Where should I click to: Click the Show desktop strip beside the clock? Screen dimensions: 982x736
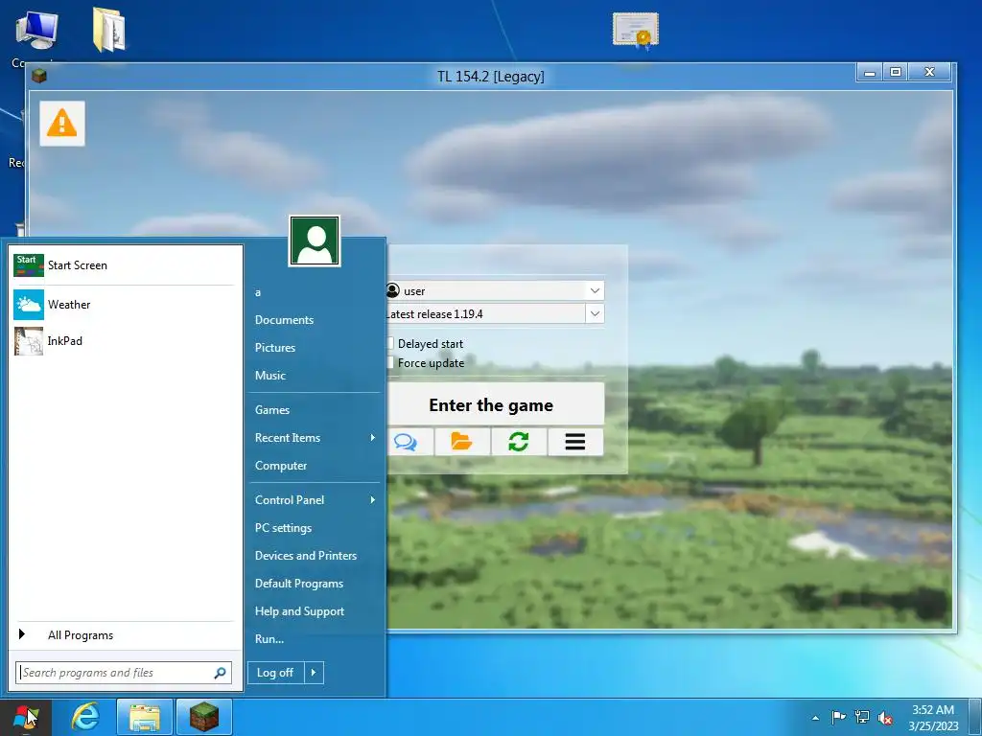point(975,717)
